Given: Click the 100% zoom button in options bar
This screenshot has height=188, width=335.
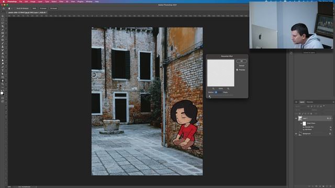Looking at the screenshot, I should [x=34, y=8].
